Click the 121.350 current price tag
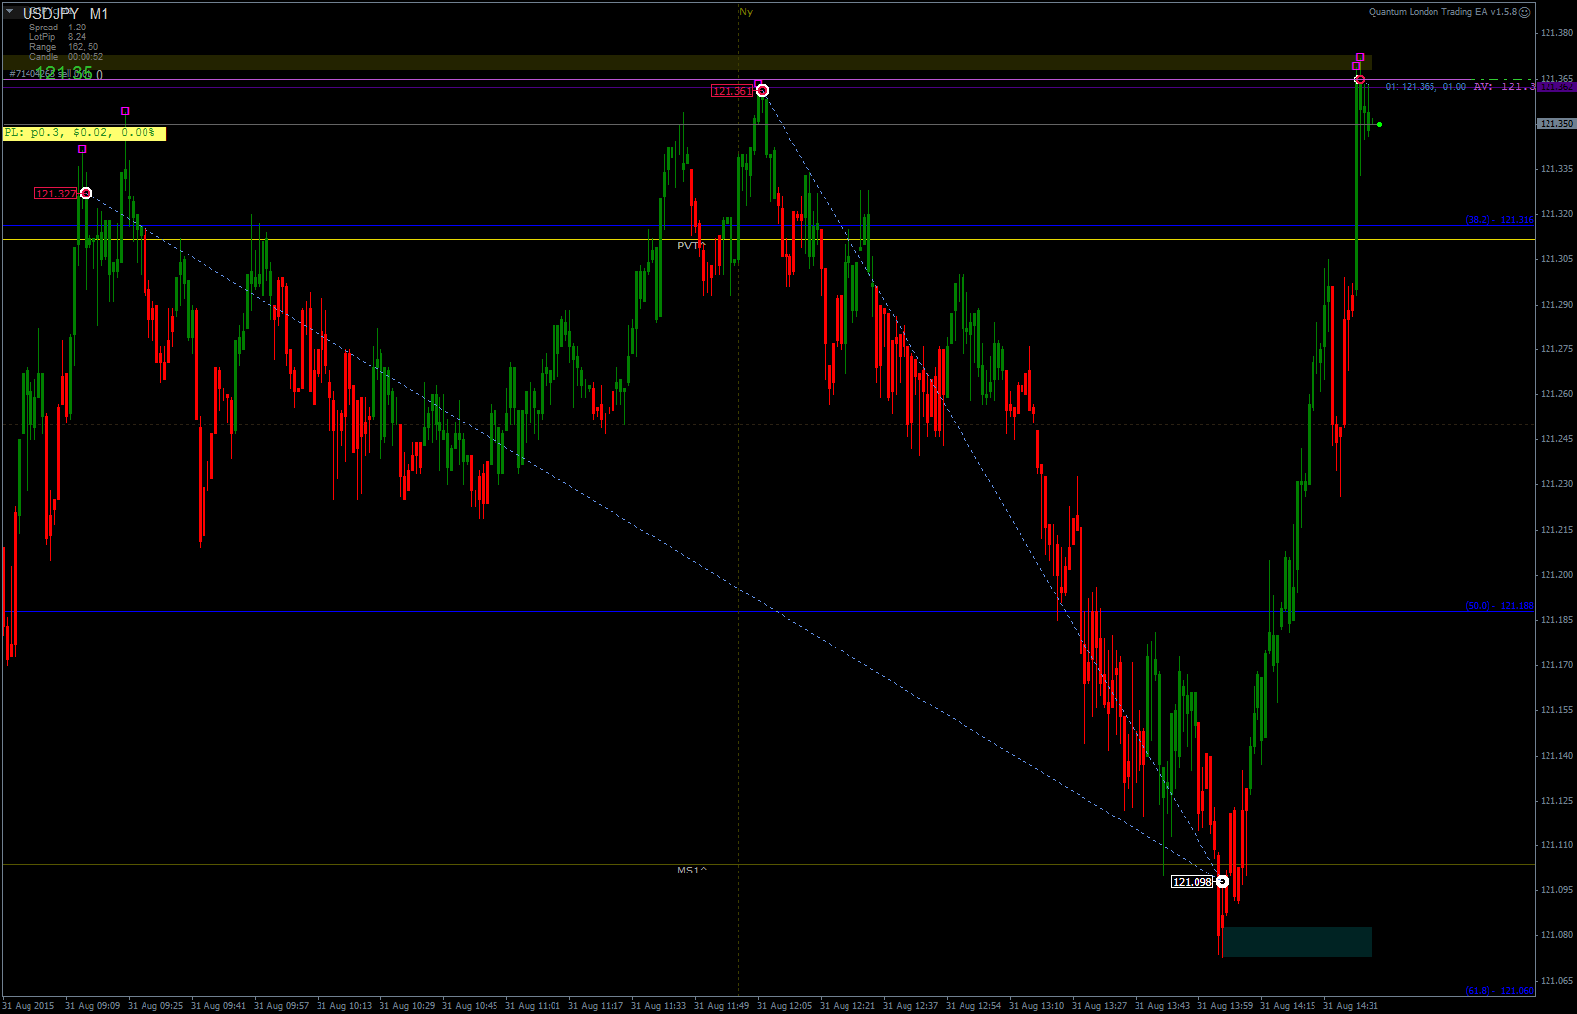This screenshot has height=1014, width=1577. [1555, 124]
